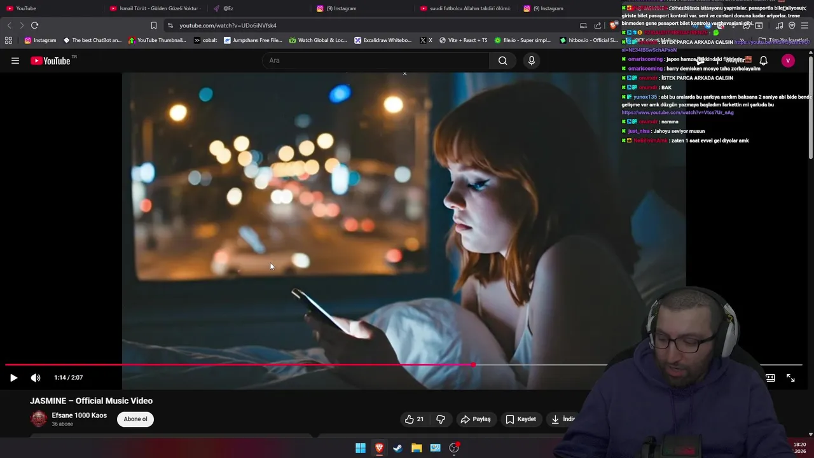
Task: Switch to first (9) Instagram tab
Action: point(362,8)
